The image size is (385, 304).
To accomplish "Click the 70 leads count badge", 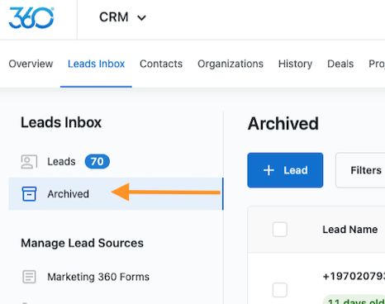I will 97,161.
